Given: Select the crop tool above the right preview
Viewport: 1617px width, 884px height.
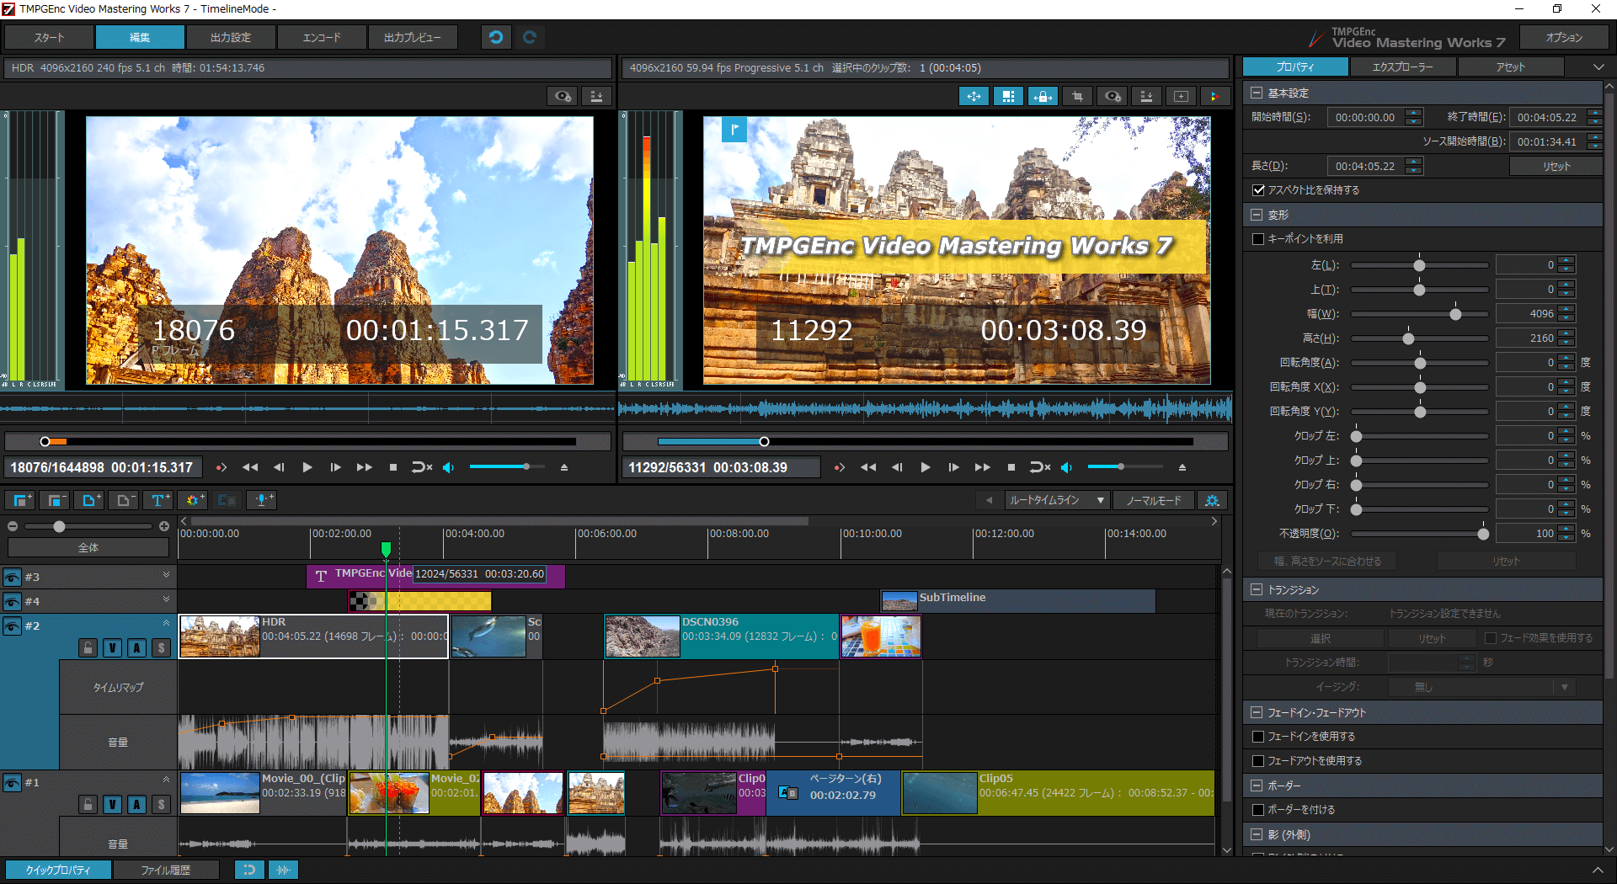Looking at the screenshot, I should click(x=1077, y=96).
